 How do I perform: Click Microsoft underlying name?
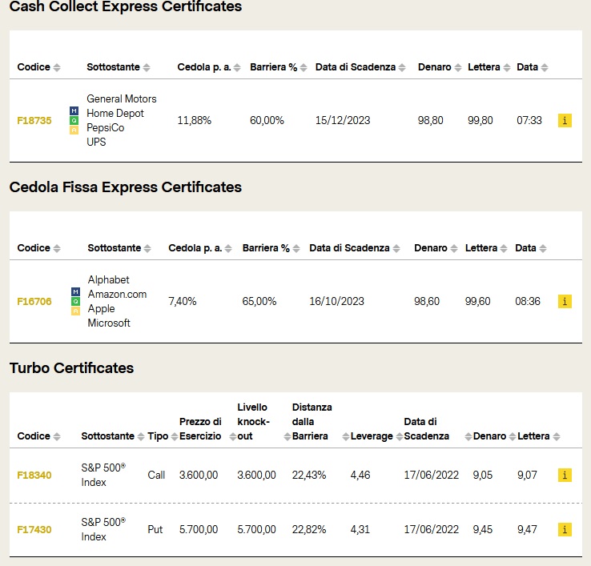109,323
